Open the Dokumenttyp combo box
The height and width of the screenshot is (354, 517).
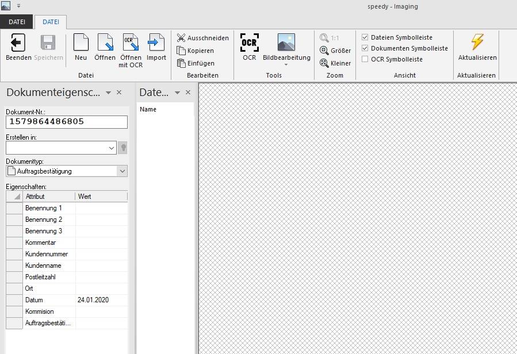pos(122,171)
